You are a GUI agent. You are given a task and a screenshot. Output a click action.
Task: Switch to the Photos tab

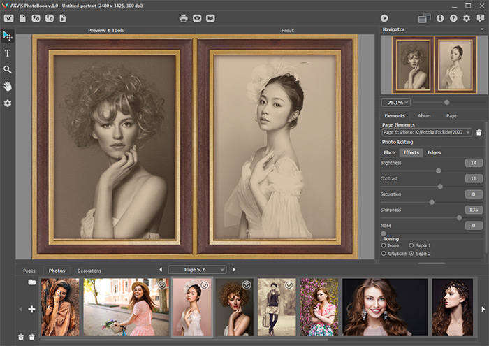click(57, 271)
